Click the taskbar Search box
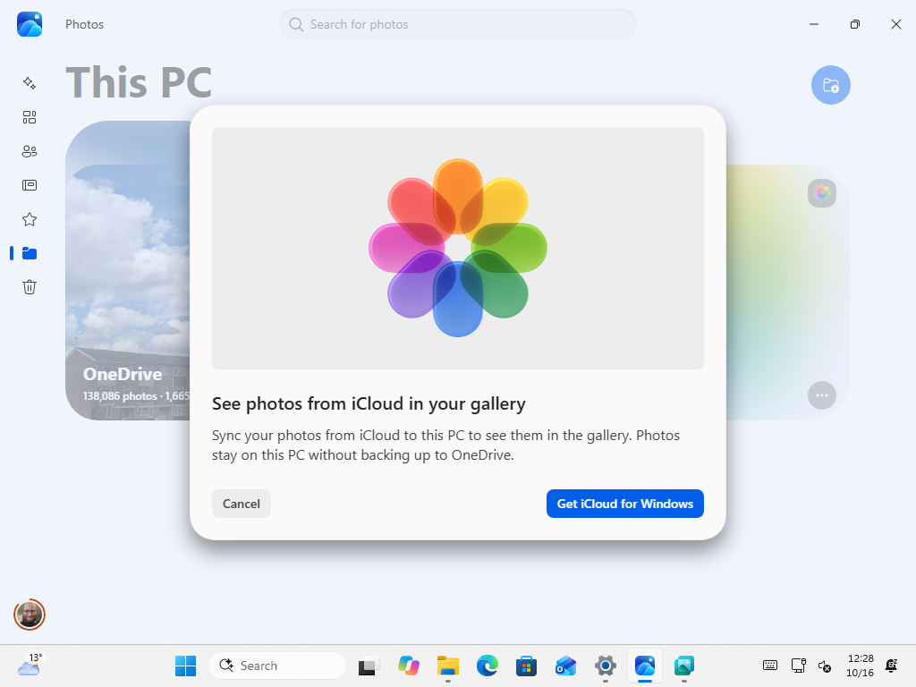This screenshot has height=687, width=916. tap(277, 666)
